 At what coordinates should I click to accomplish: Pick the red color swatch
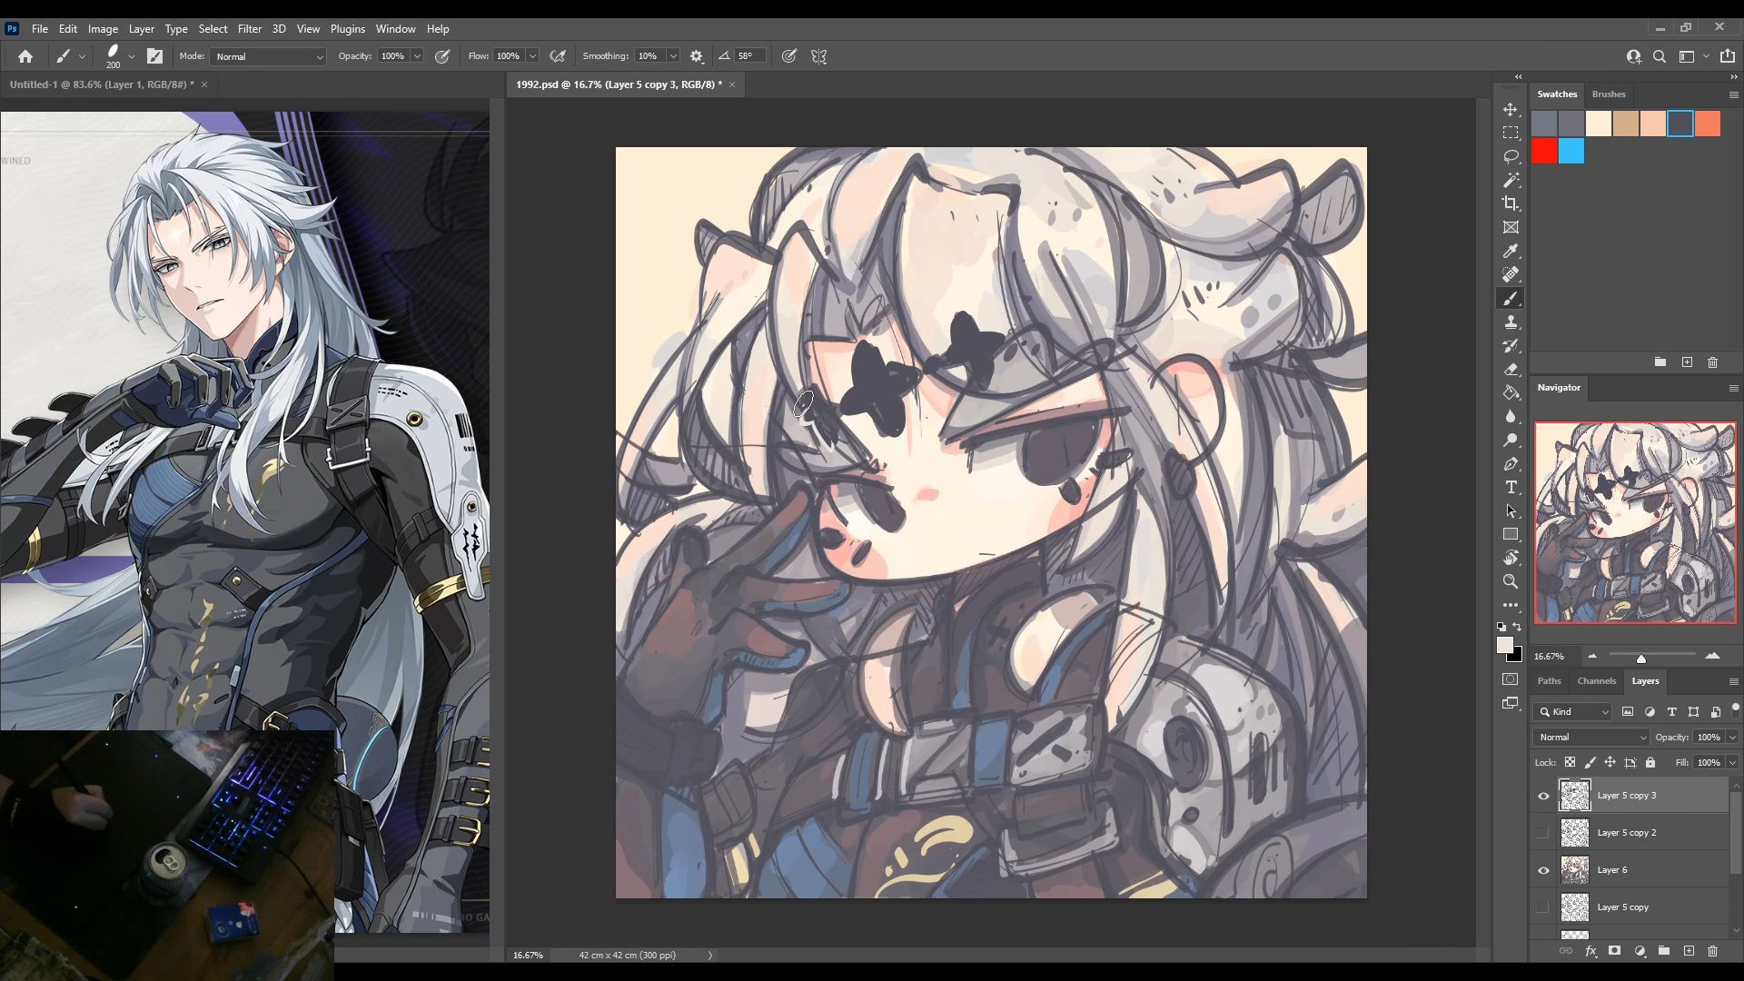coord(1544,151)
